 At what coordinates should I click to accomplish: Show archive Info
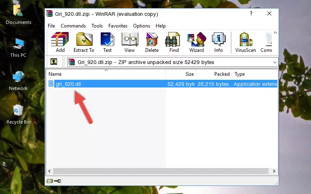(x=218, y=42)
